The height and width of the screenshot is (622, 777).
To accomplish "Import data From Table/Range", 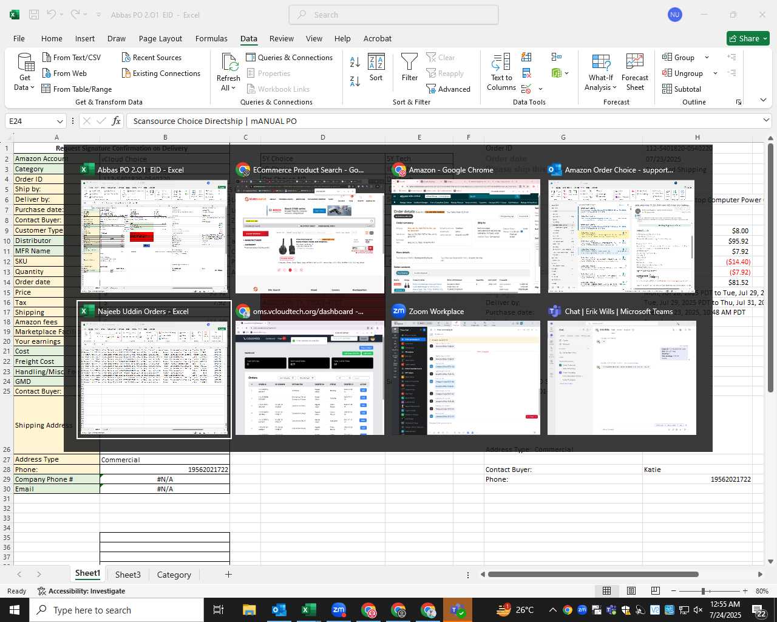I will coord(76,89).
